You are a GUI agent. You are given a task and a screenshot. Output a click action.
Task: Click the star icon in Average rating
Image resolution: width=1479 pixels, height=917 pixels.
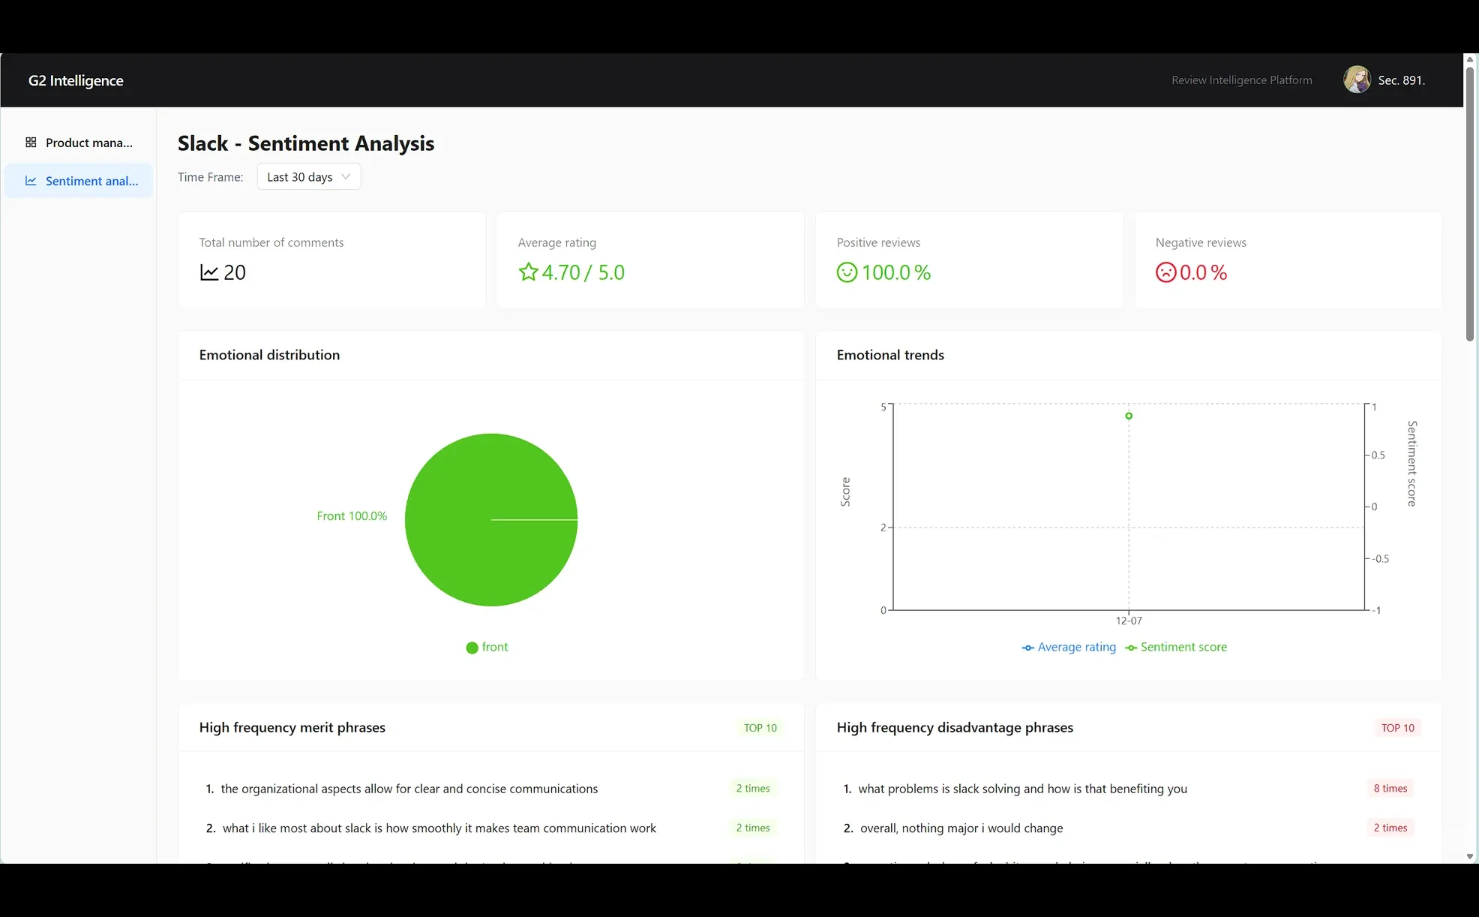click(x=528, y=272)
